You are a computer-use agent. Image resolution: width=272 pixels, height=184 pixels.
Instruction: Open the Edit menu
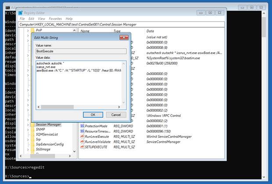click(32, 19)
